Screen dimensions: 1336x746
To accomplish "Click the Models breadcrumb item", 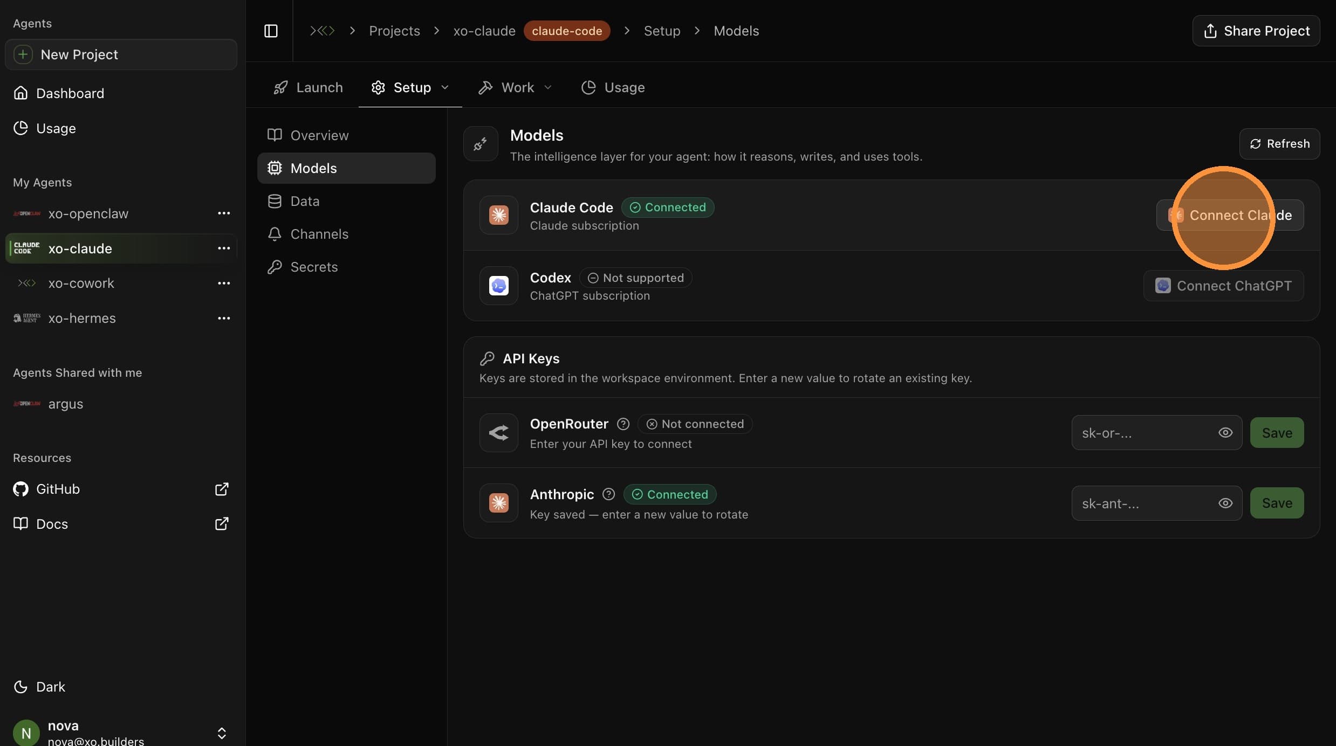I will point(736,31).
